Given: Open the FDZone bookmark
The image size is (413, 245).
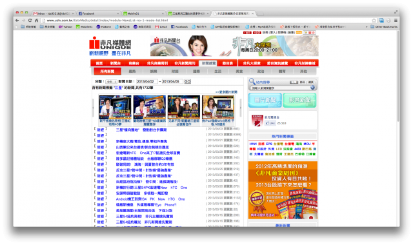Looking at the screenshot, I should (103, 26).
